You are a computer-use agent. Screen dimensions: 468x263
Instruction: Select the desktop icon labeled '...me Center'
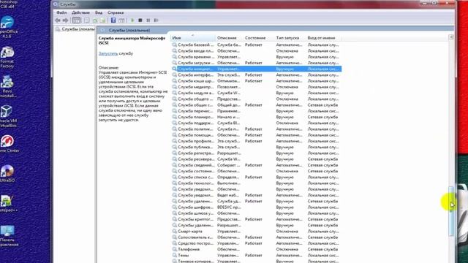point(8,144)
